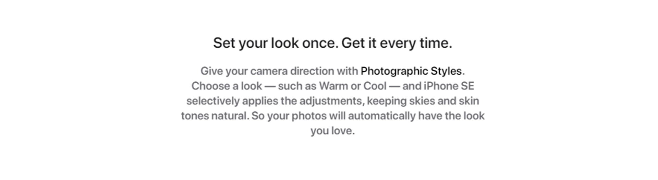Click the word 'Photographic' in dark text
Image resolution: width=658 pixels, height=180 pixels.
[x=394, y=71]
